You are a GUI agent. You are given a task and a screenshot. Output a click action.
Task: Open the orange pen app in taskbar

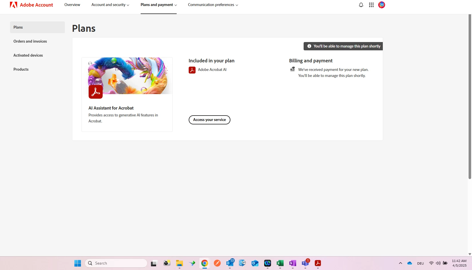coord(217,263)
